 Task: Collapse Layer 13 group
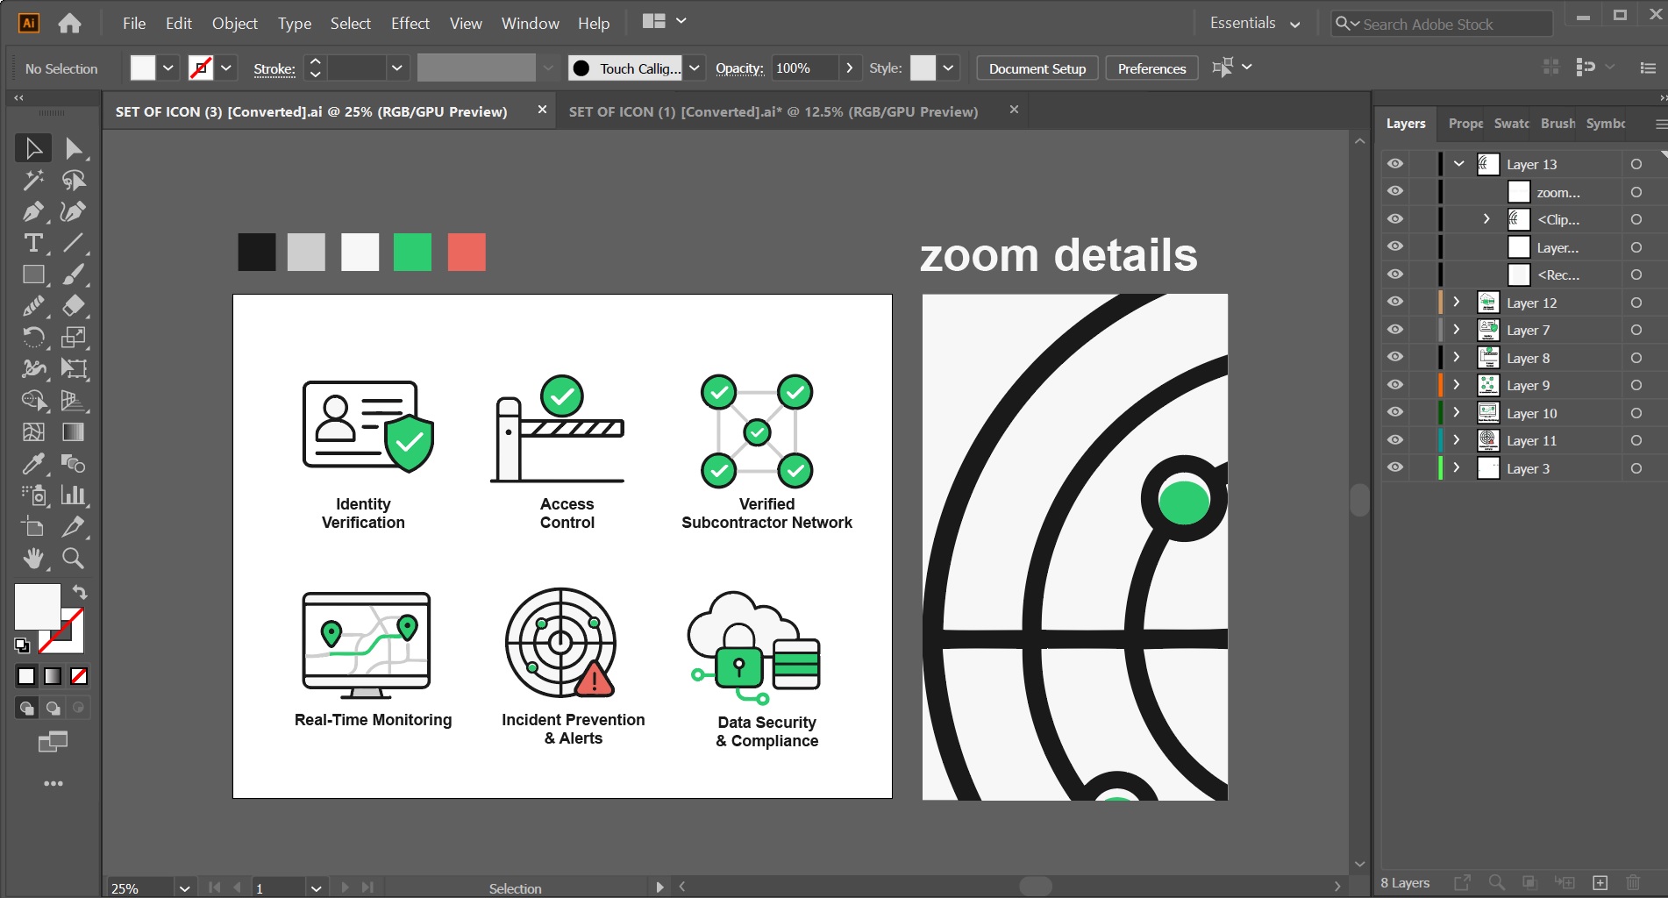(1458, 164)
